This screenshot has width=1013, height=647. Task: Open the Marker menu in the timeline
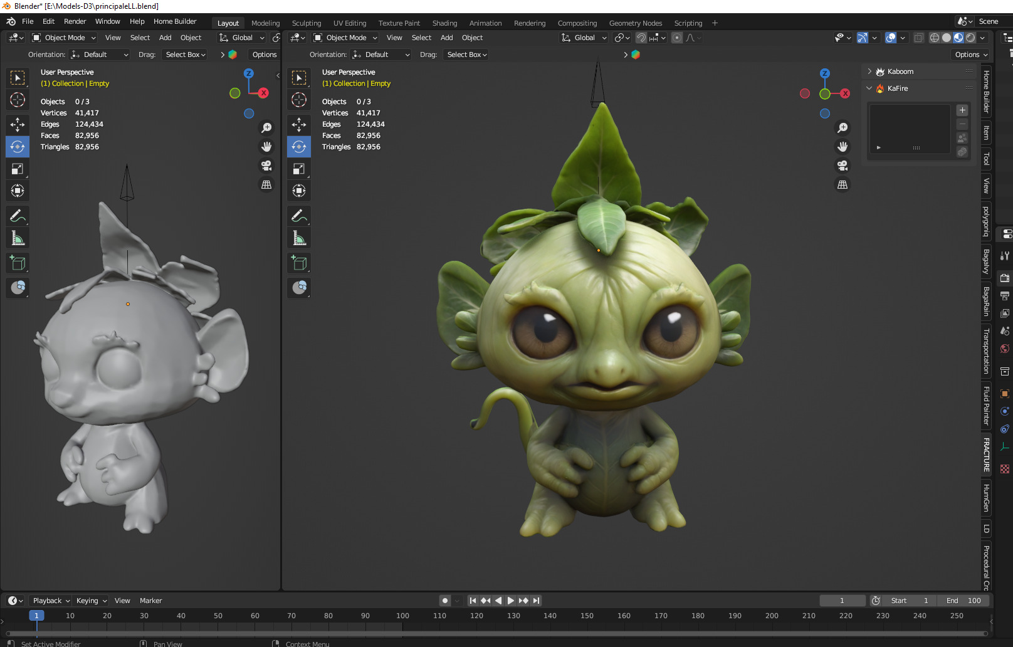(150, 601)
